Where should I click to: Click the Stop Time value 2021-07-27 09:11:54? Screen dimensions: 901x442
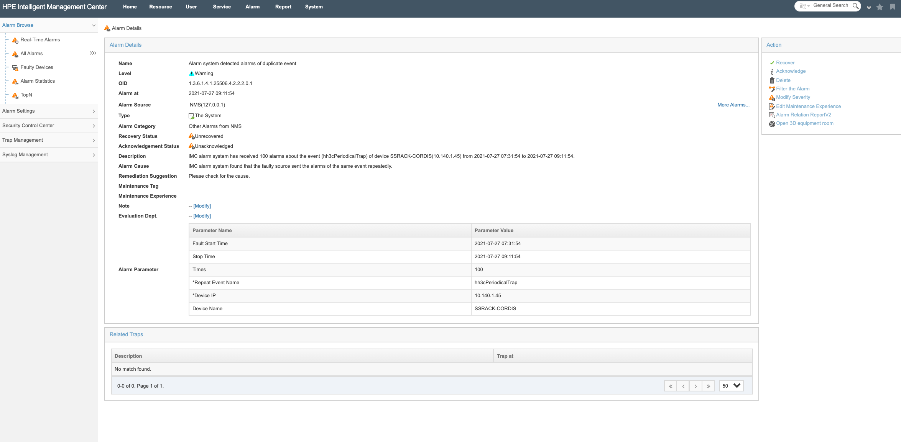[498, 257]
